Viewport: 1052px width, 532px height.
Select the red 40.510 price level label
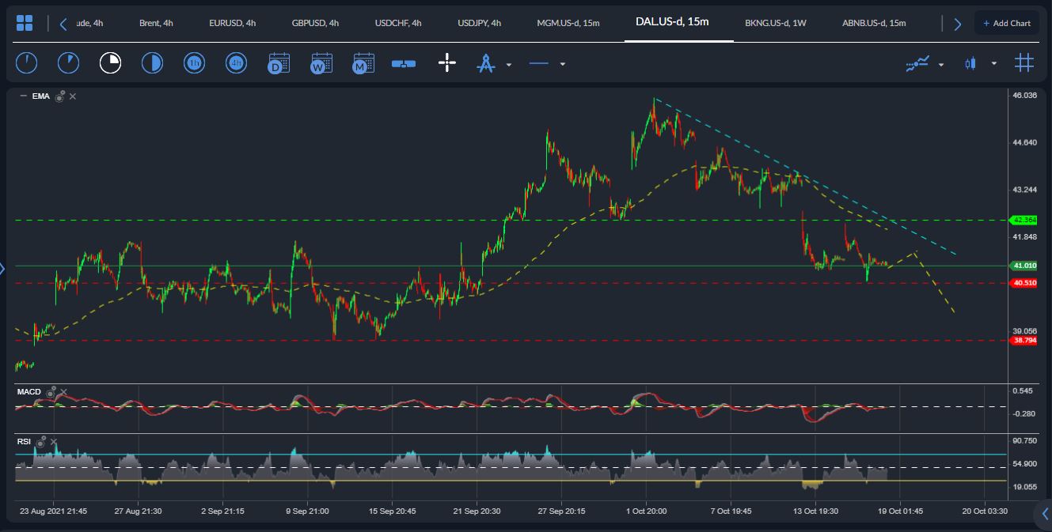1024,283
